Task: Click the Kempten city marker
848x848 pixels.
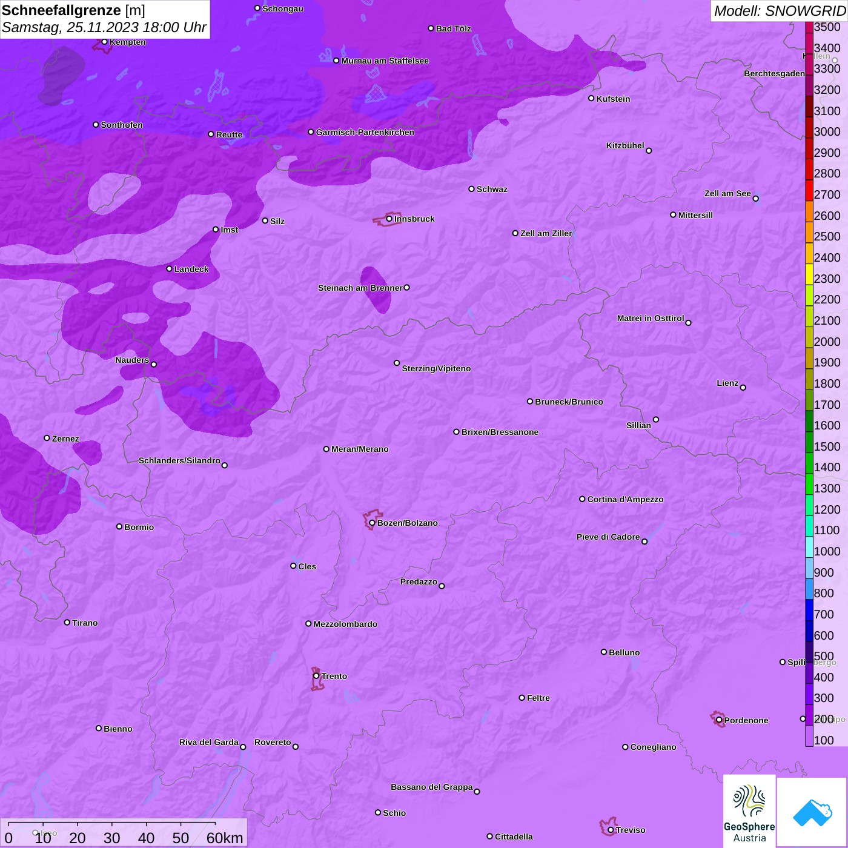Action: click(104, 42)
